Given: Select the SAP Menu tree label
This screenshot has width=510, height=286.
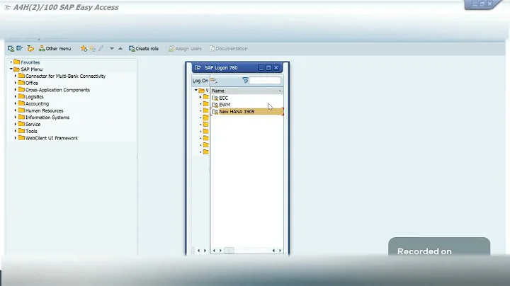Looking at the screenshot, I should point(32,69).
